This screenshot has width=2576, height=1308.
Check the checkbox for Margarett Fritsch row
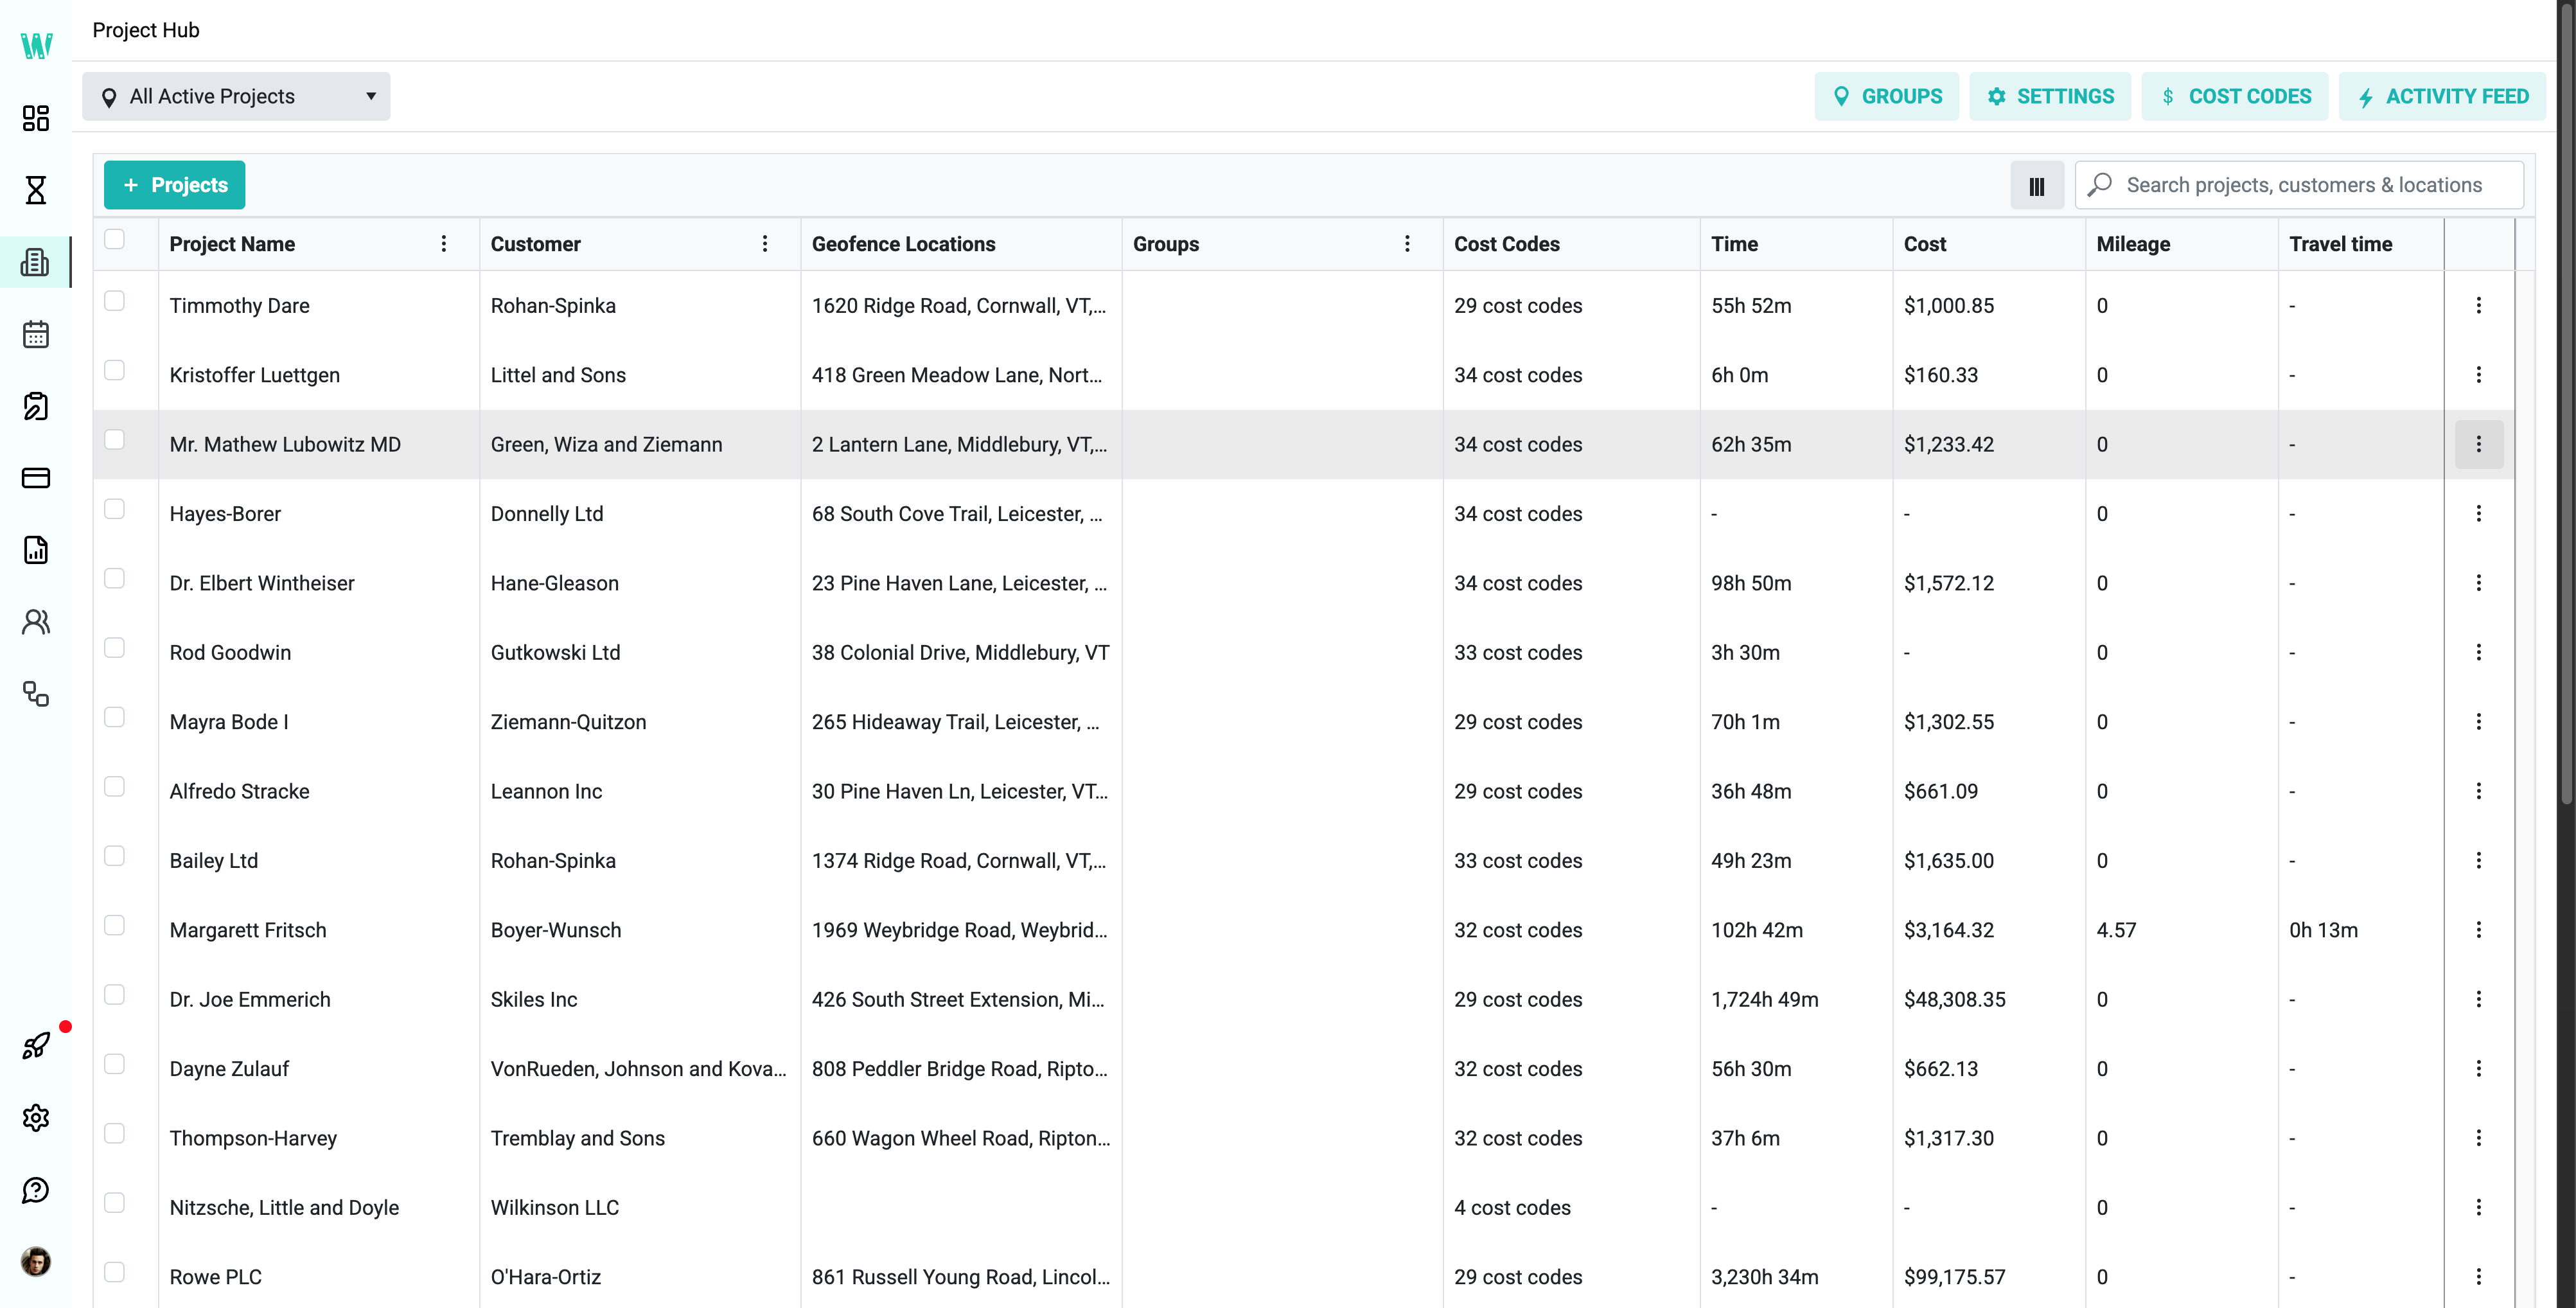tap(115, 925)
